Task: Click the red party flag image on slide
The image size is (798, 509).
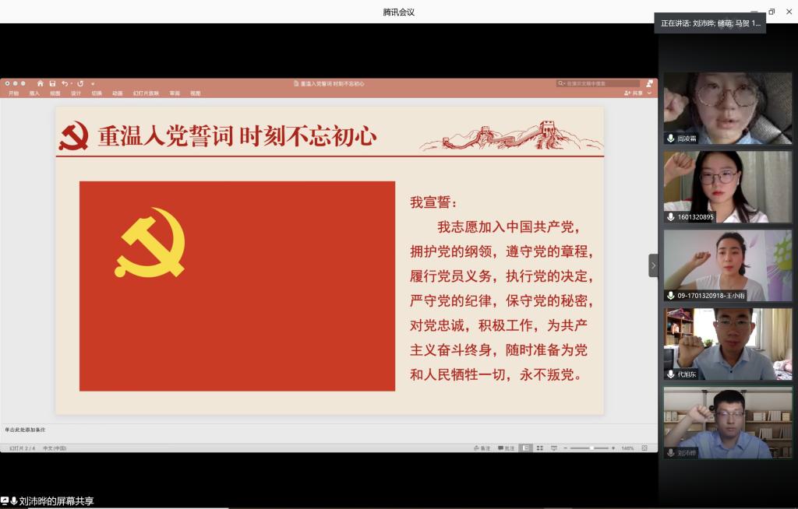Action: (237, 286)
